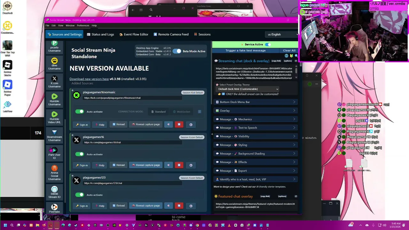This screenshot has width=409, height=230.
Task: Add a Rumble Video URL source
Action: (x=54, y=118)
